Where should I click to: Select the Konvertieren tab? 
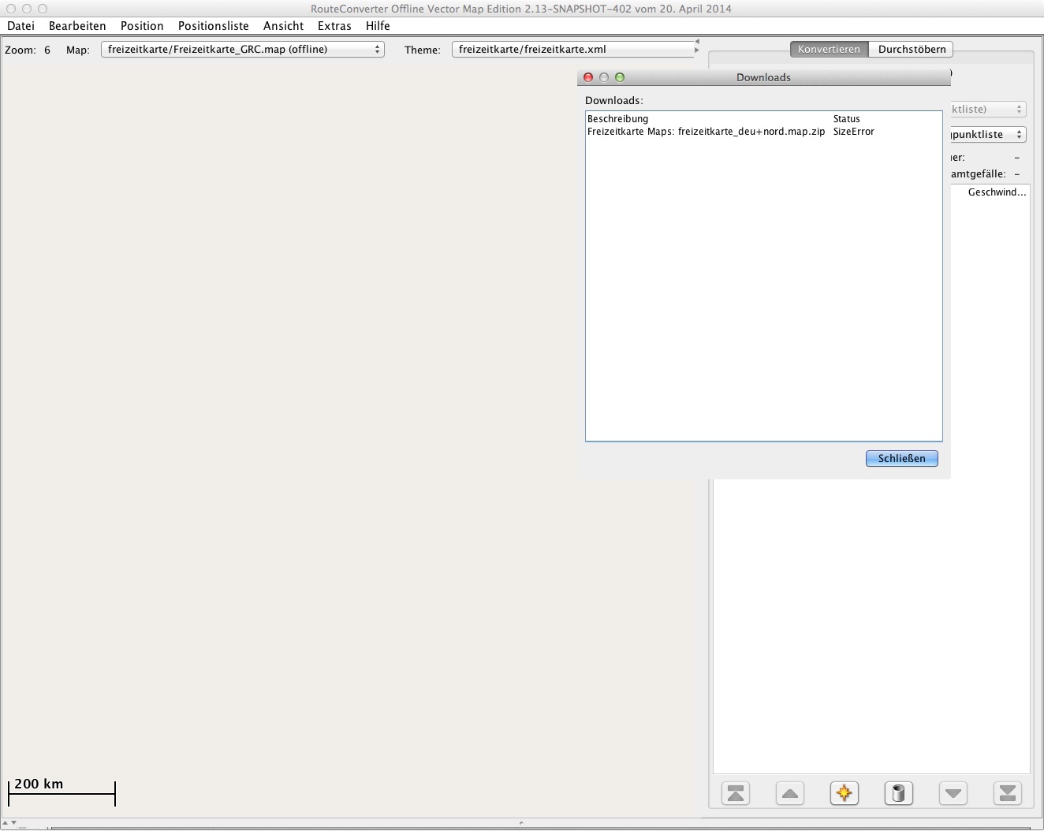point(829,49)
